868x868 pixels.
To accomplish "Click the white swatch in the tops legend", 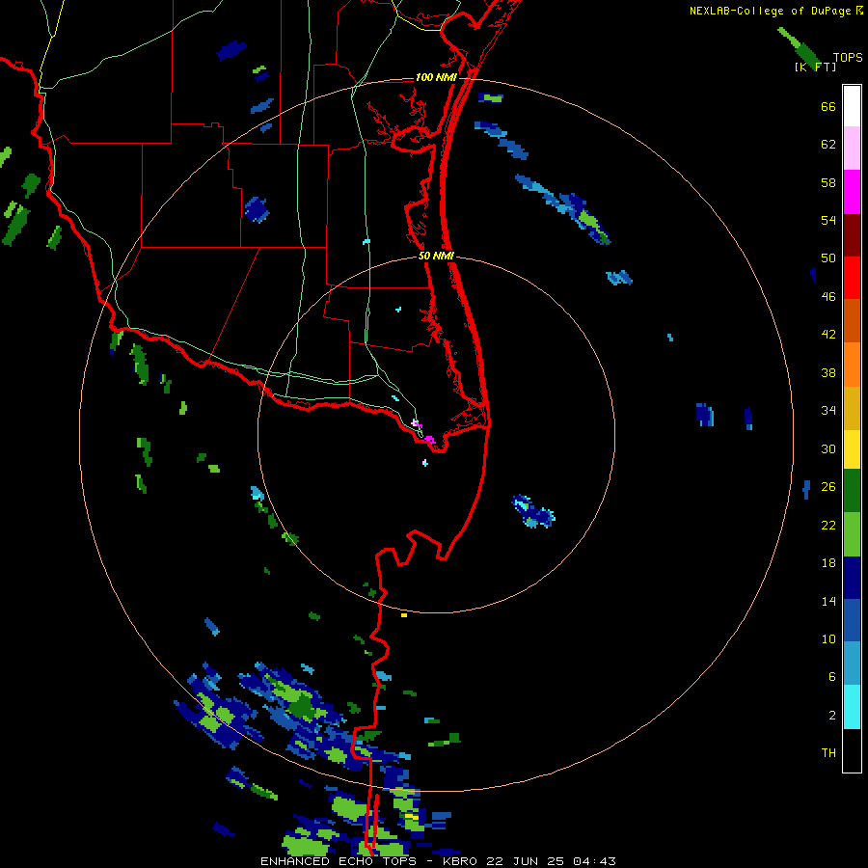I will coord(852,106).
